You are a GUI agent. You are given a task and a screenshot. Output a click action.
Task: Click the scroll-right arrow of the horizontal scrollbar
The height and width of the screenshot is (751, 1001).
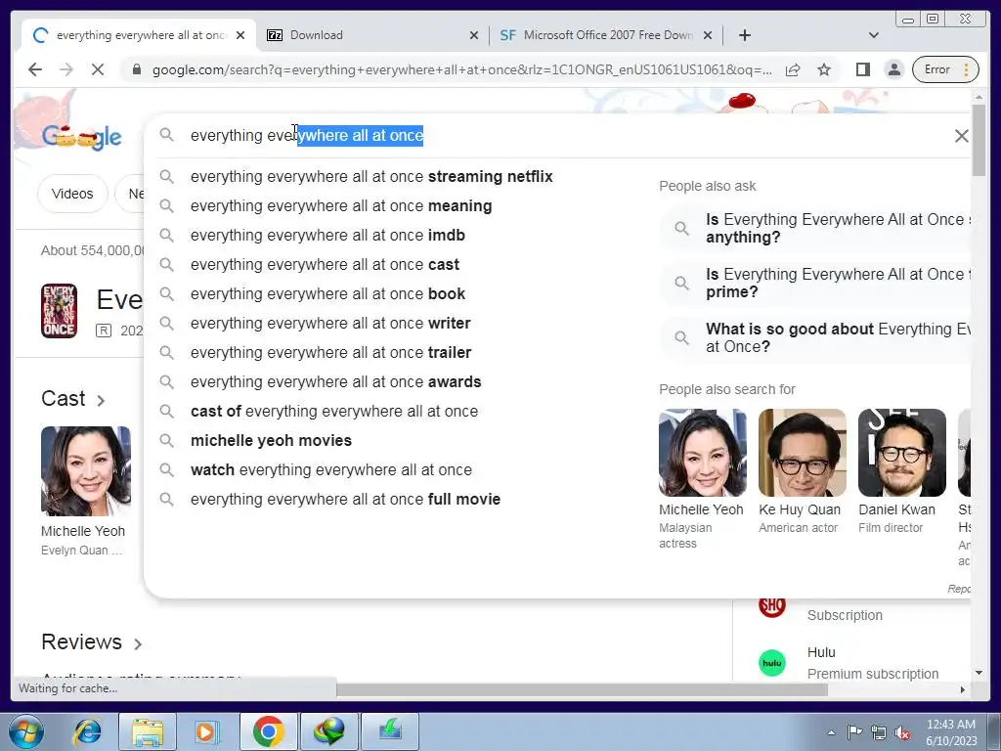click(x=963, y=689)
